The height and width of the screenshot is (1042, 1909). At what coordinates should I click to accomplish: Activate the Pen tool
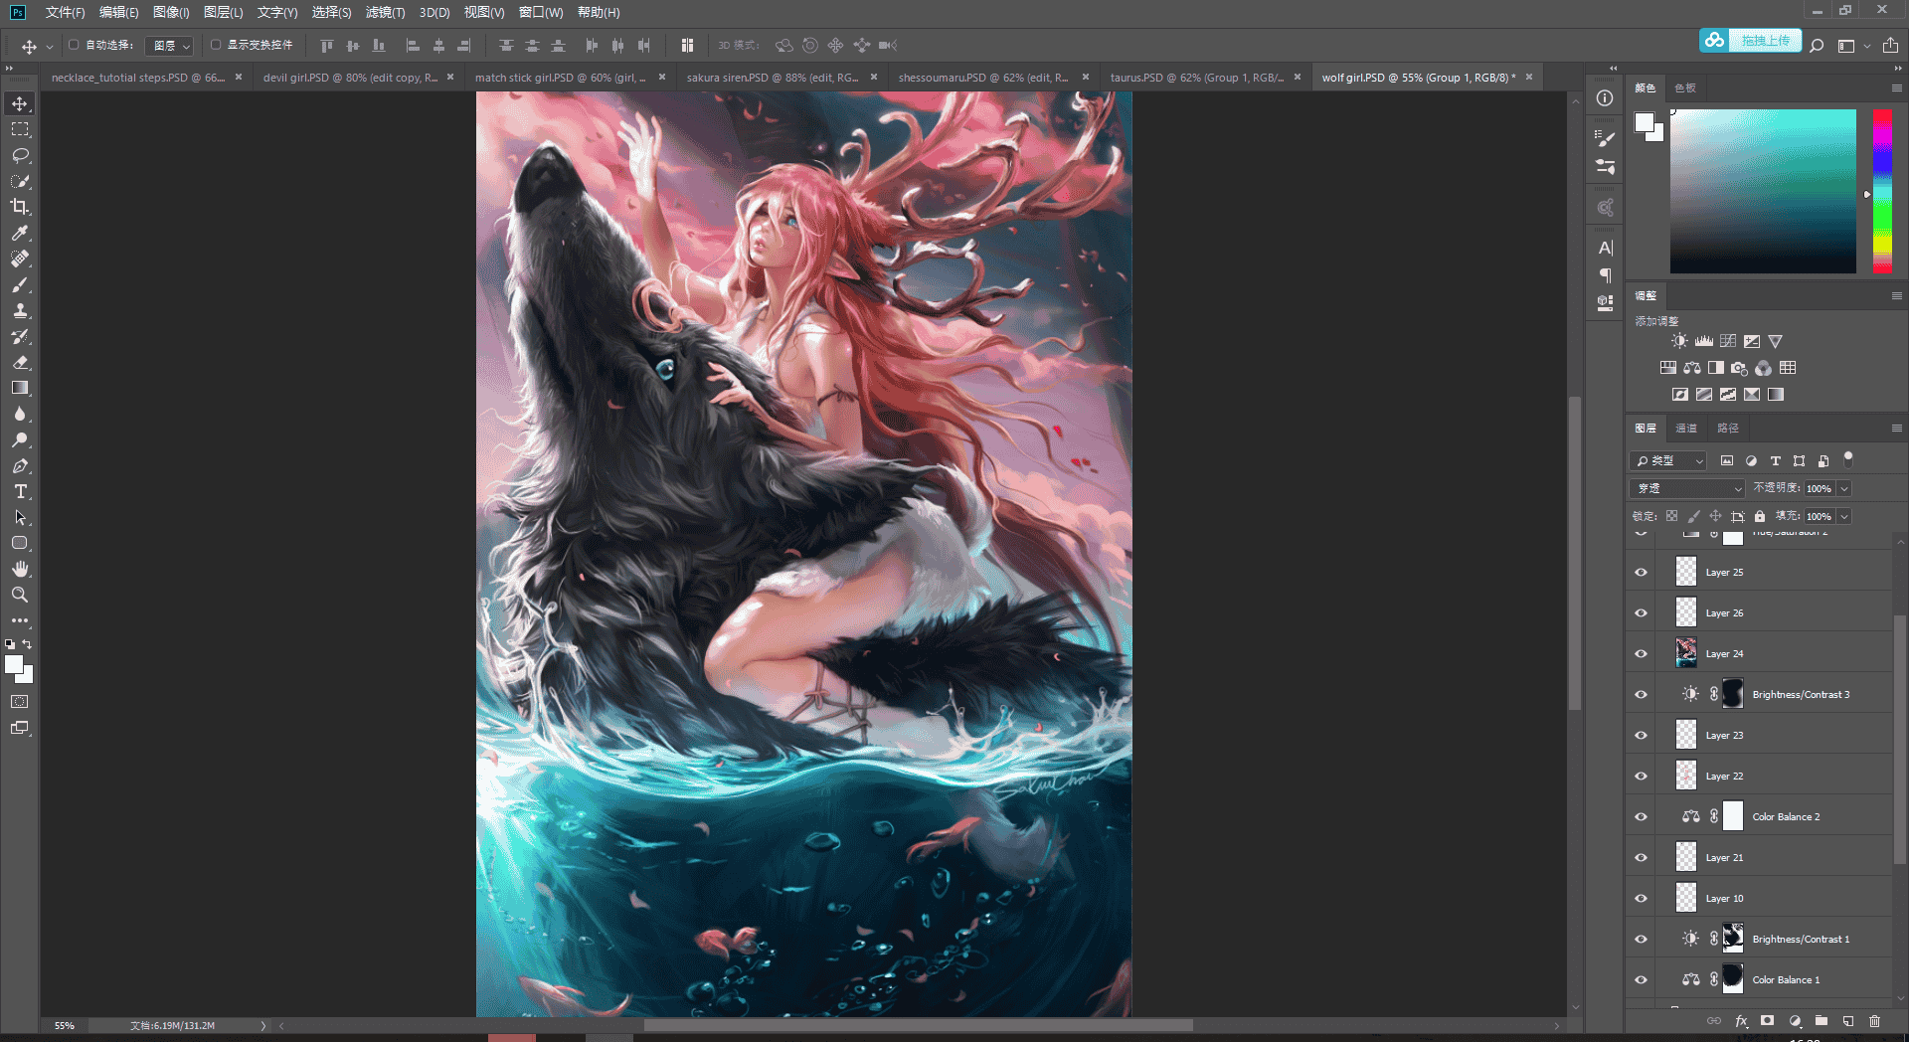coord(20,465)
